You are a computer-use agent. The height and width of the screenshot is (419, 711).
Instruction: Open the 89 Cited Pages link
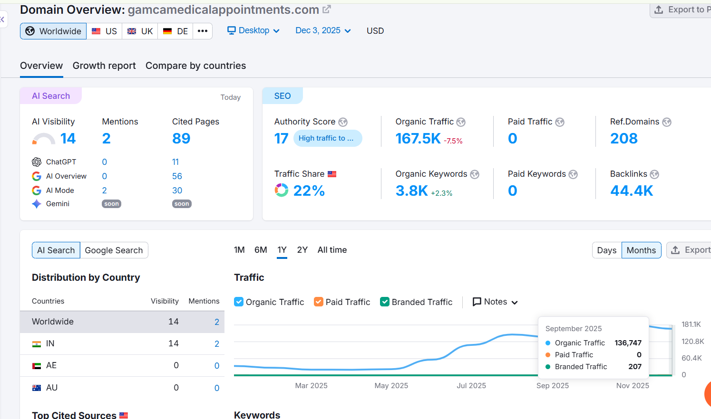(x=181, y=138)
